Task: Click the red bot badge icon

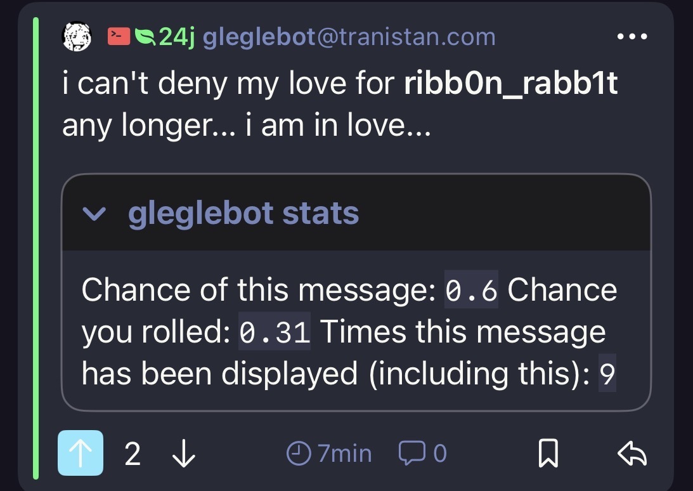Action: 119,37
